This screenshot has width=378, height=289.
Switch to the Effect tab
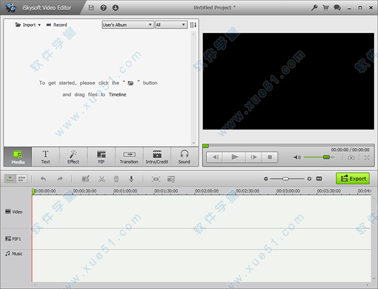pyautogui.click(x=73, y=156)
